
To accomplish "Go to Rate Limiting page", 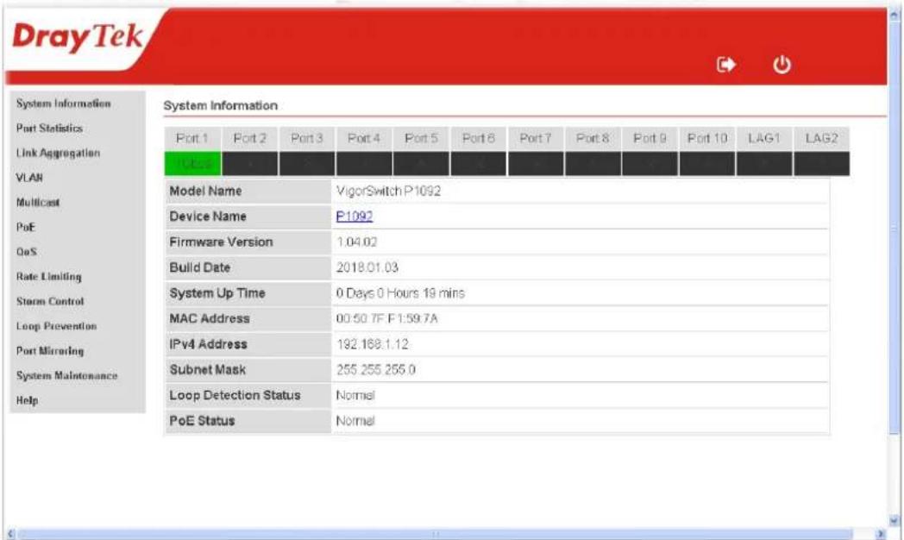I will 49,277.
